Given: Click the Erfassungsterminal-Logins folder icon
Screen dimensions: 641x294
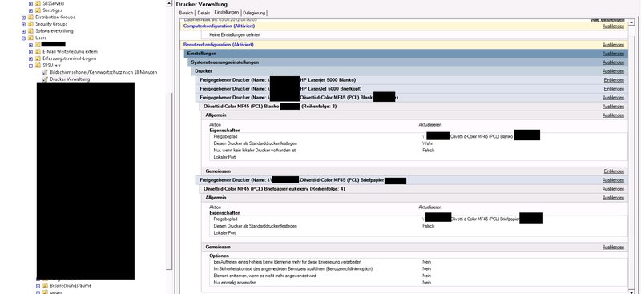Looking at the screenshot, I should [37, 58].
